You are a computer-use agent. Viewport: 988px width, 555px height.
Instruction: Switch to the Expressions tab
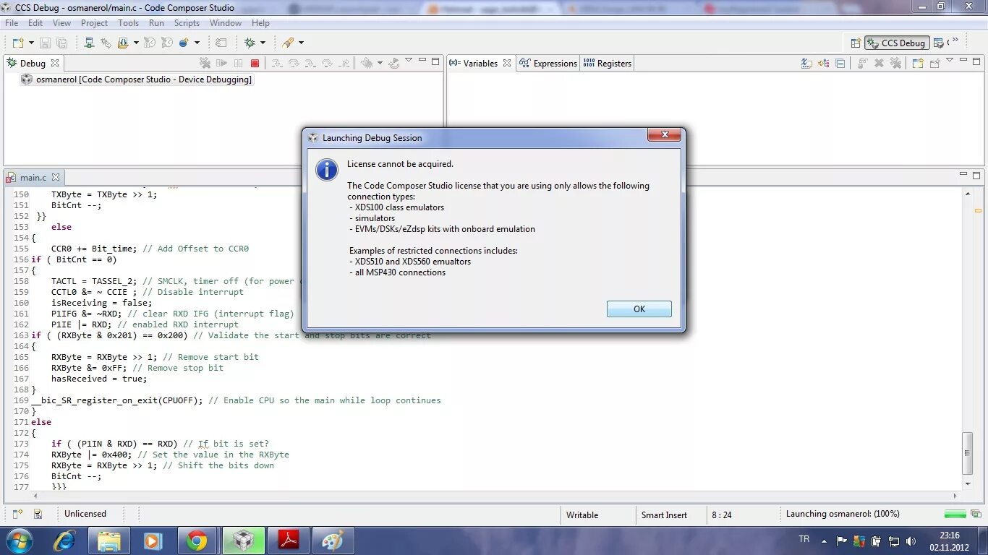548,63
